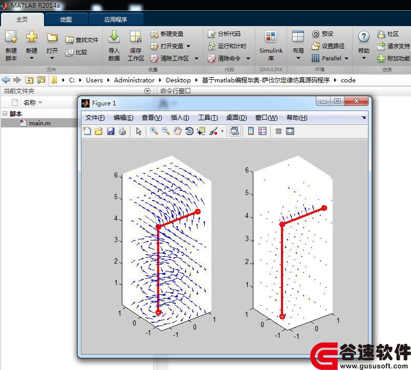Click Community (社区) link
411x370 pixels.
click(x=388, y=34)
